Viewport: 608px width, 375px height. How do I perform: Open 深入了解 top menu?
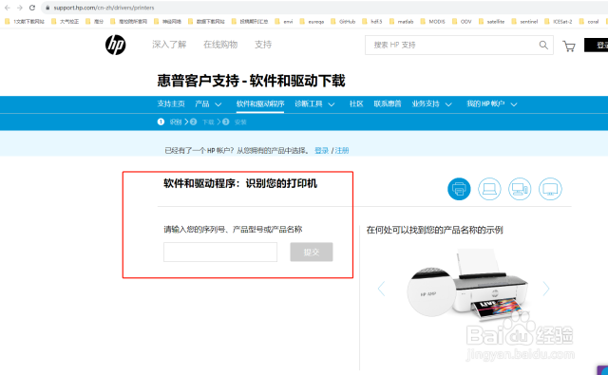click(x=169, y=45)
